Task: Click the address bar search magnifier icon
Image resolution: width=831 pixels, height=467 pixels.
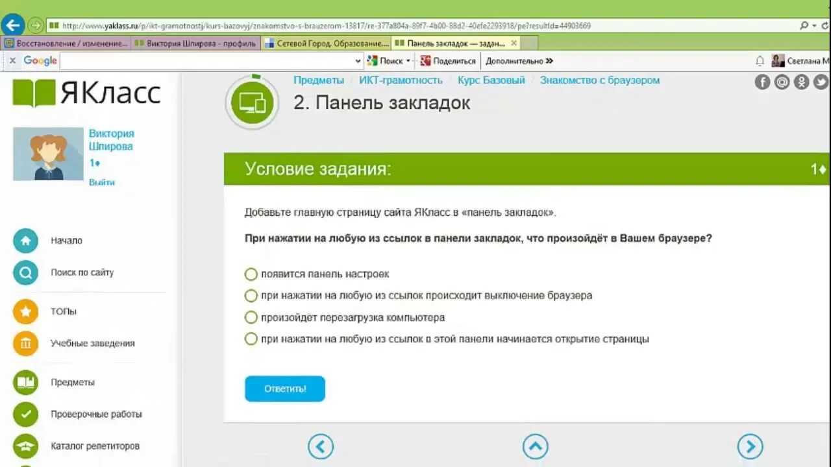Action: click(804, 26)
